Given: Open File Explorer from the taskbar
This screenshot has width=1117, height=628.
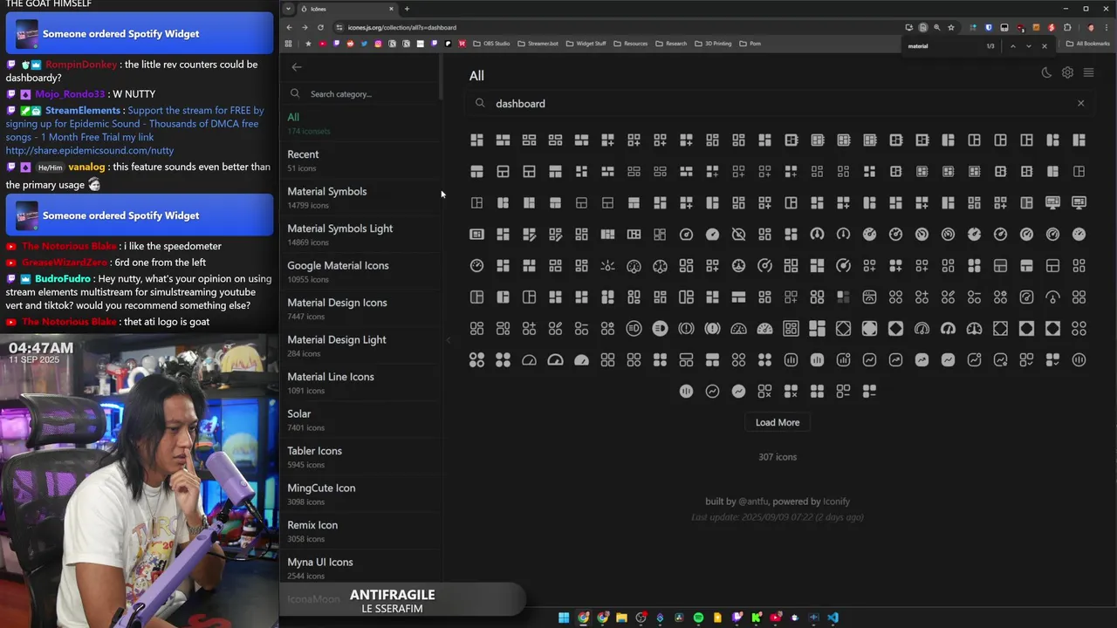Looking at the screenshot, I should click(621, 618).
